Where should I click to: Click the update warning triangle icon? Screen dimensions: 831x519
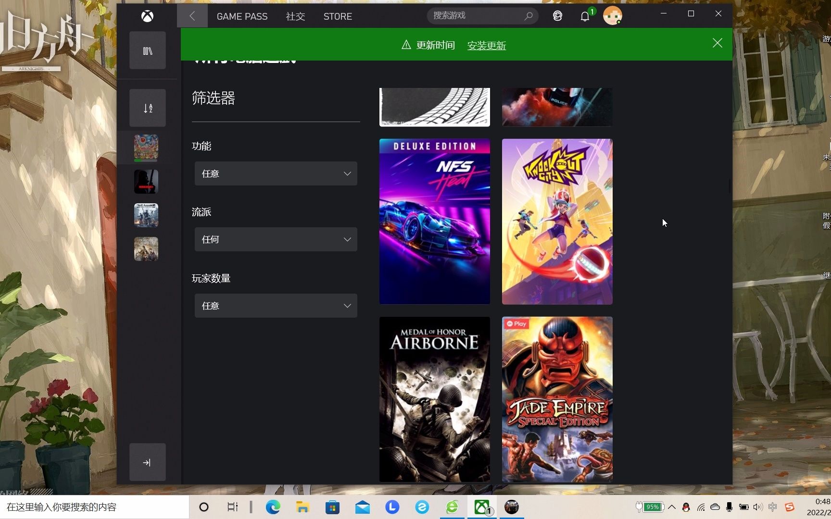(406, 45)
